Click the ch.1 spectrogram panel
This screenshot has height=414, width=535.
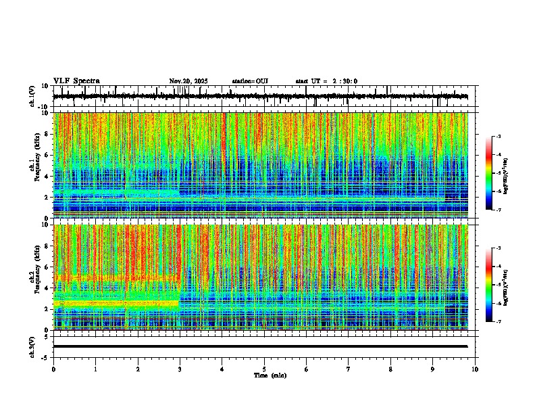point(261,165)
